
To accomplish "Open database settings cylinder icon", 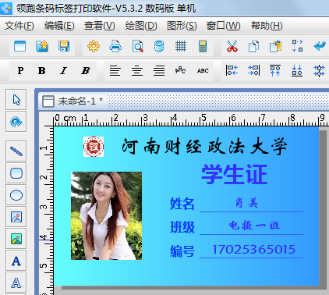I will pyautogui.click(x=159, y=46).
